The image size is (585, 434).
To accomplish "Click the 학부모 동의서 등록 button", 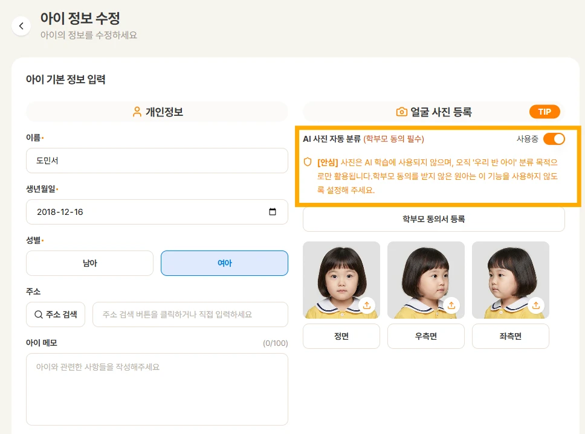I will [x=433, y=219].
